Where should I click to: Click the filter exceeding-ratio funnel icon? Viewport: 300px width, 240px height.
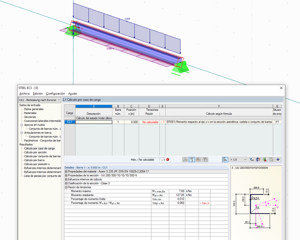point(251,160)
